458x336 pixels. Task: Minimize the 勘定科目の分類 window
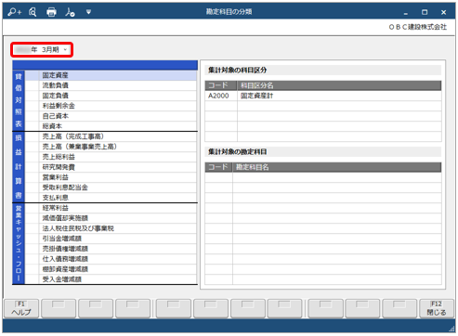[x=406, y=12]
